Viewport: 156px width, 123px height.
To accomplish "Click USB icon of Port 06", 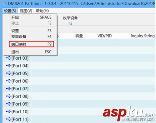I will click(x=8, y=81).
